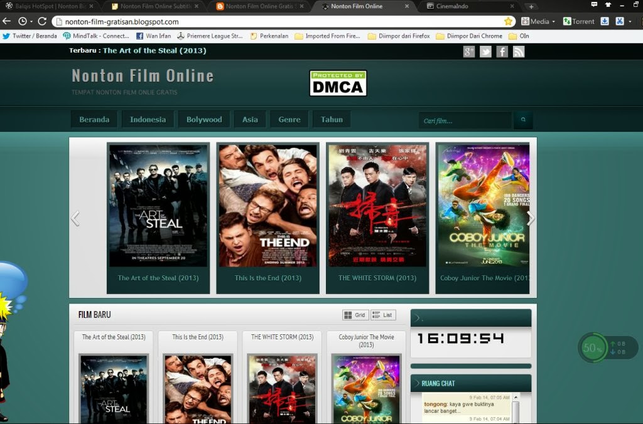Open the Priemere League Stream bookmark
Viewport: 643px width, 424px height.
coord(210,36)
